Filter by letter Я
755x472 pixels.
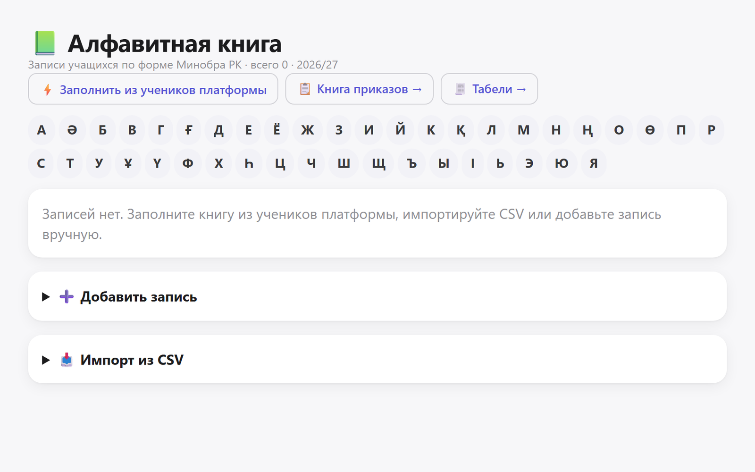coord(594,163)
